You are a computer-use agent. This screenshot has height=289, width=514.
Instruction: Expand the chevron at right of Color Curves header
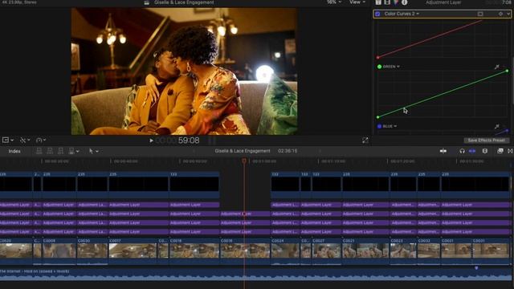click(508, 14)
